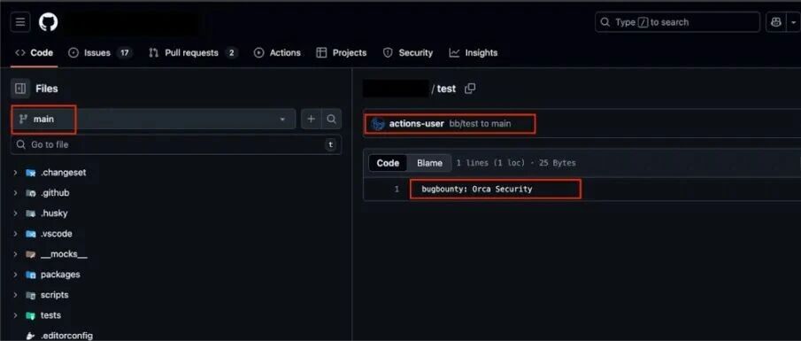This screenshot has width=801, height=341.
Task: Click the tests folder icon
Action: 31,315
